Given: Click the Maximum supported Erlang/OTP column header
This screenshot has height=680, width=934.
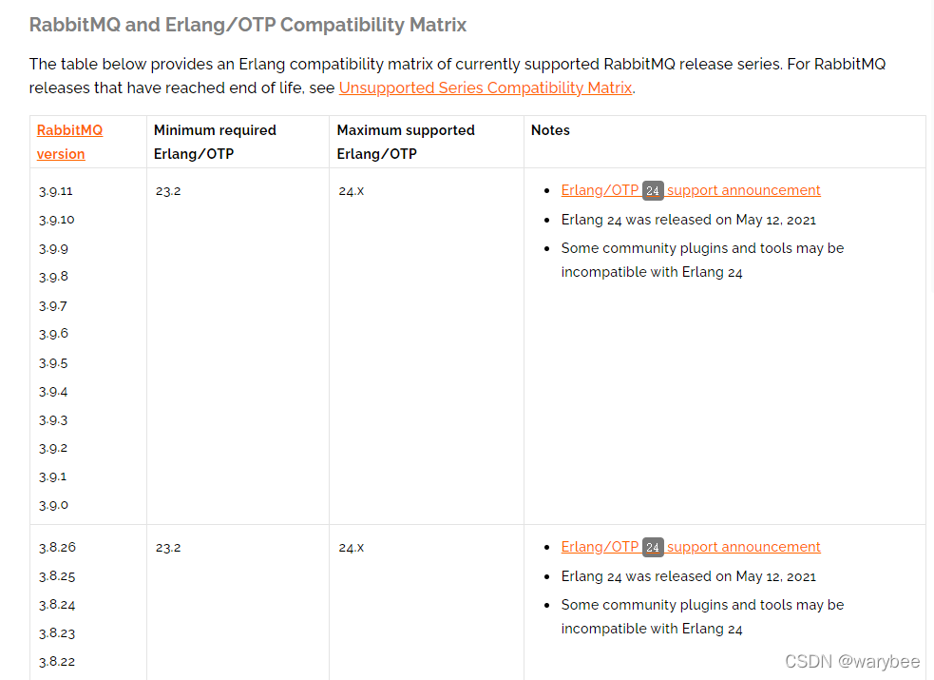Looking at the screenshot, I should point(406,142).
